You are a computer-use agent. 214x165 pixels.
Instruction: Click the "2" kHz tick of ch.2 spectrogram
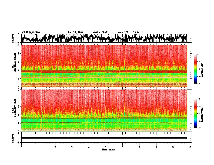[19, 123]
